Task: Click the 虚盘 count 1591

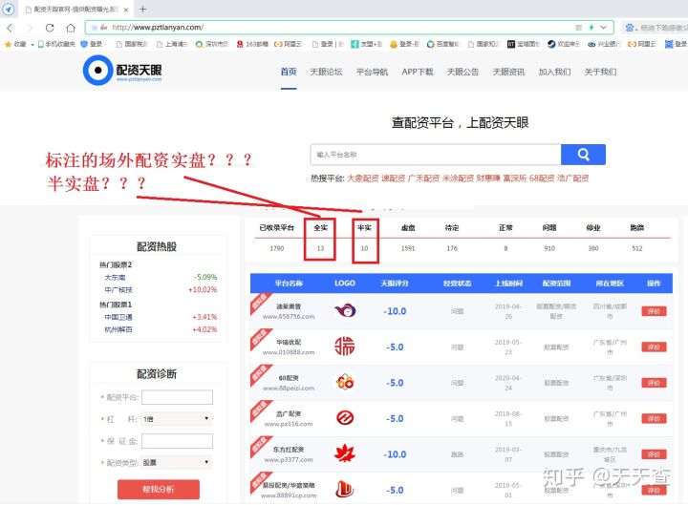Action: coord(408,248)
